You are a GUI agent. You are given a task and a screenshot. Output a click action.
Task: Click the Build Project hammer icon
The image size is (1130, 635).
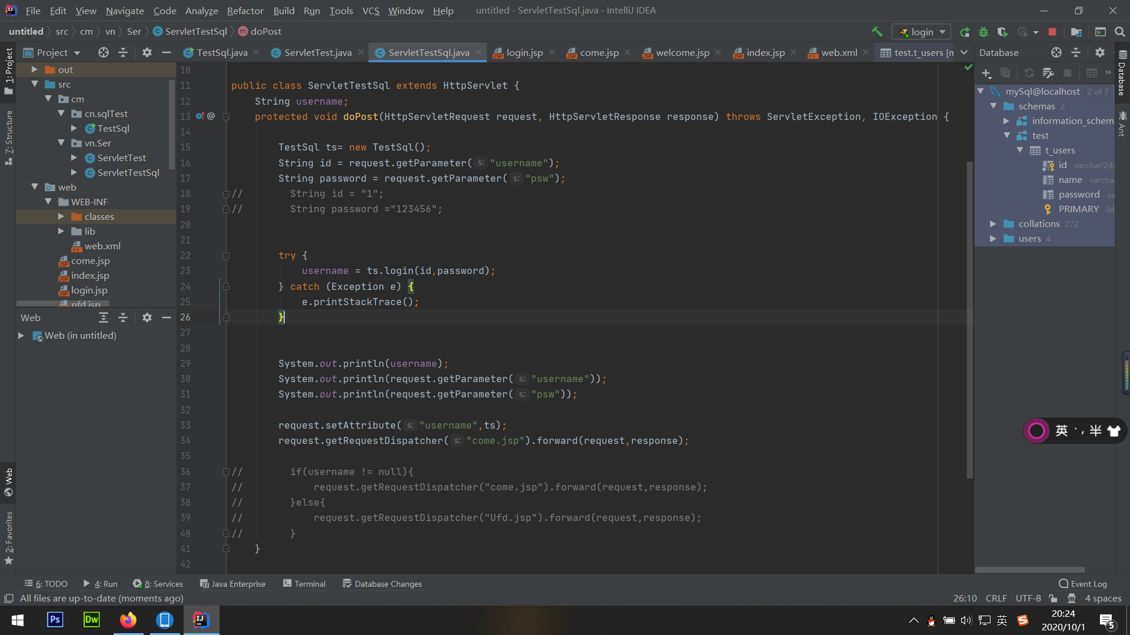tap(877, 32)
